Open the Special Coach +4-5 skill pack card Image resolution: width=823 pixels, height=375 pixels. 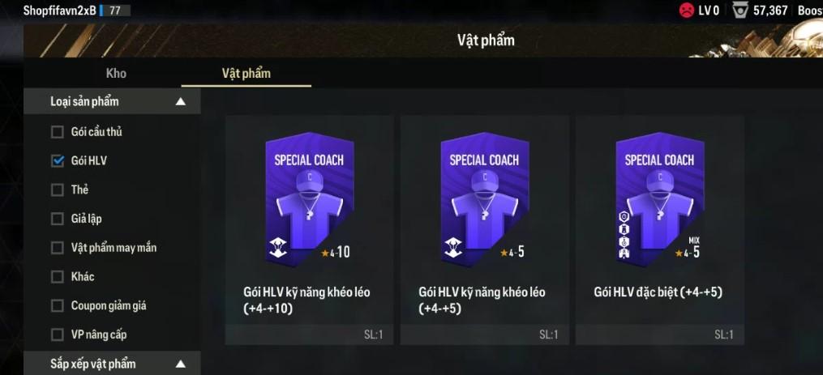click(x=484, y=230)
